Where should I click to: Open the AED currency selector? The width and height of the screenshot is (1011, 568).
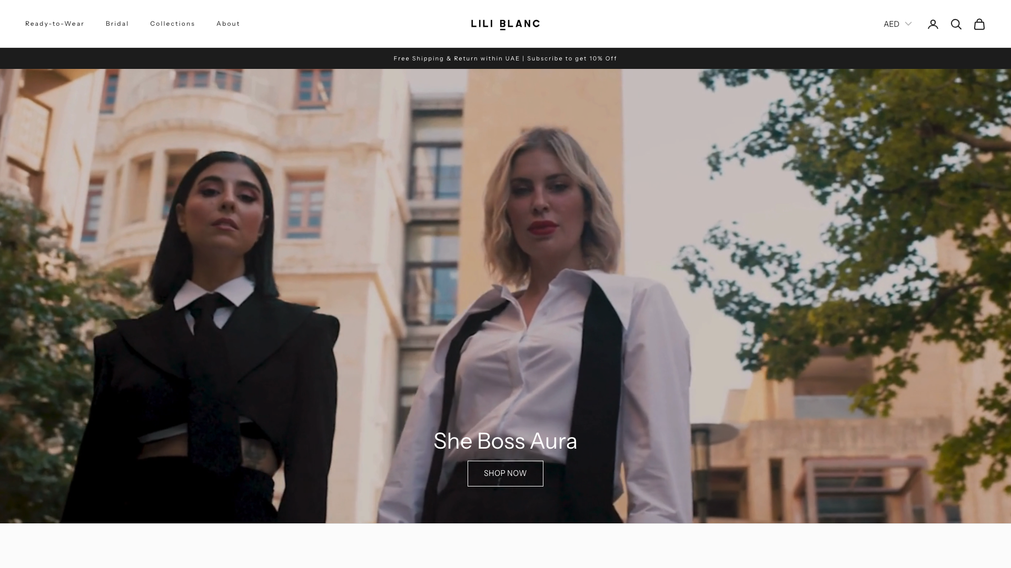(897, 24)
